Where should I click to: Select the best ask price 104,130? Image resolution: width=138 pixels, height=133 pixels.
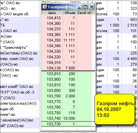pos(52,68)
